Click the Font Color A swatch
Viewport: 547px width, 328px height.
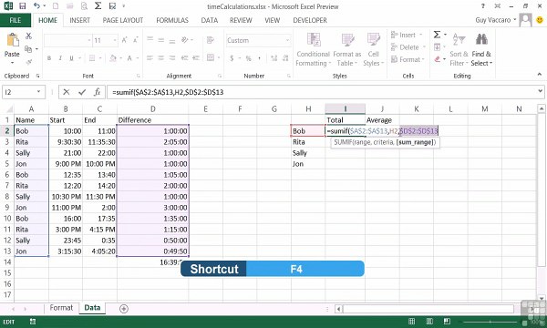[129, 58]
